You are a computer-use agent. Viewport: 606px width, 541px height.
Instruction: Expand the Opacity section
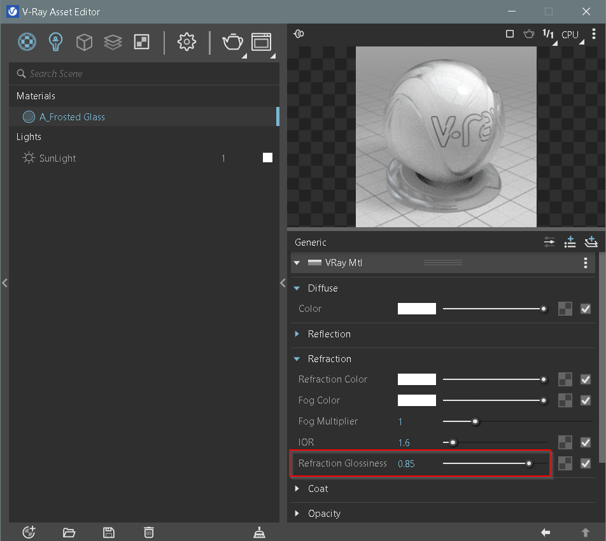tap(297, 513)
